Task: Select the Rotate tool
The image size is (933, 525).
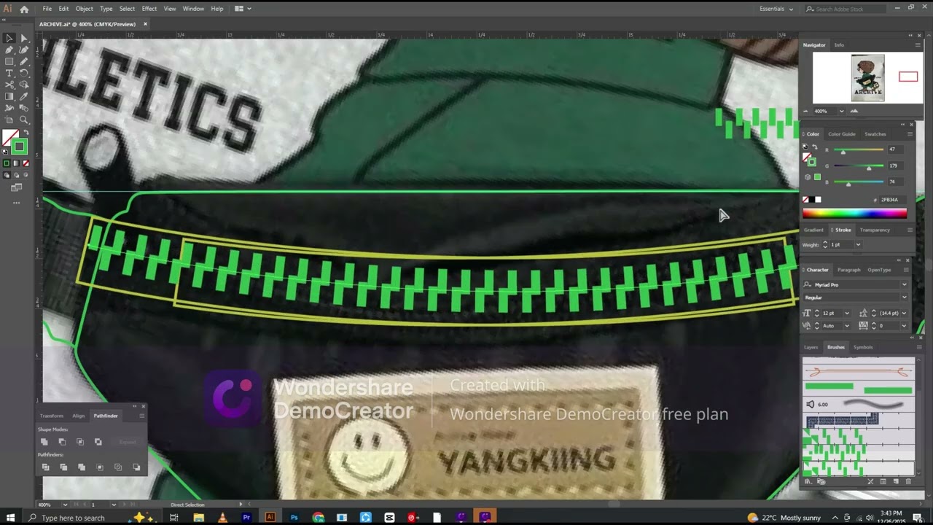Action: pyautogui.click(x=23, y=73)
